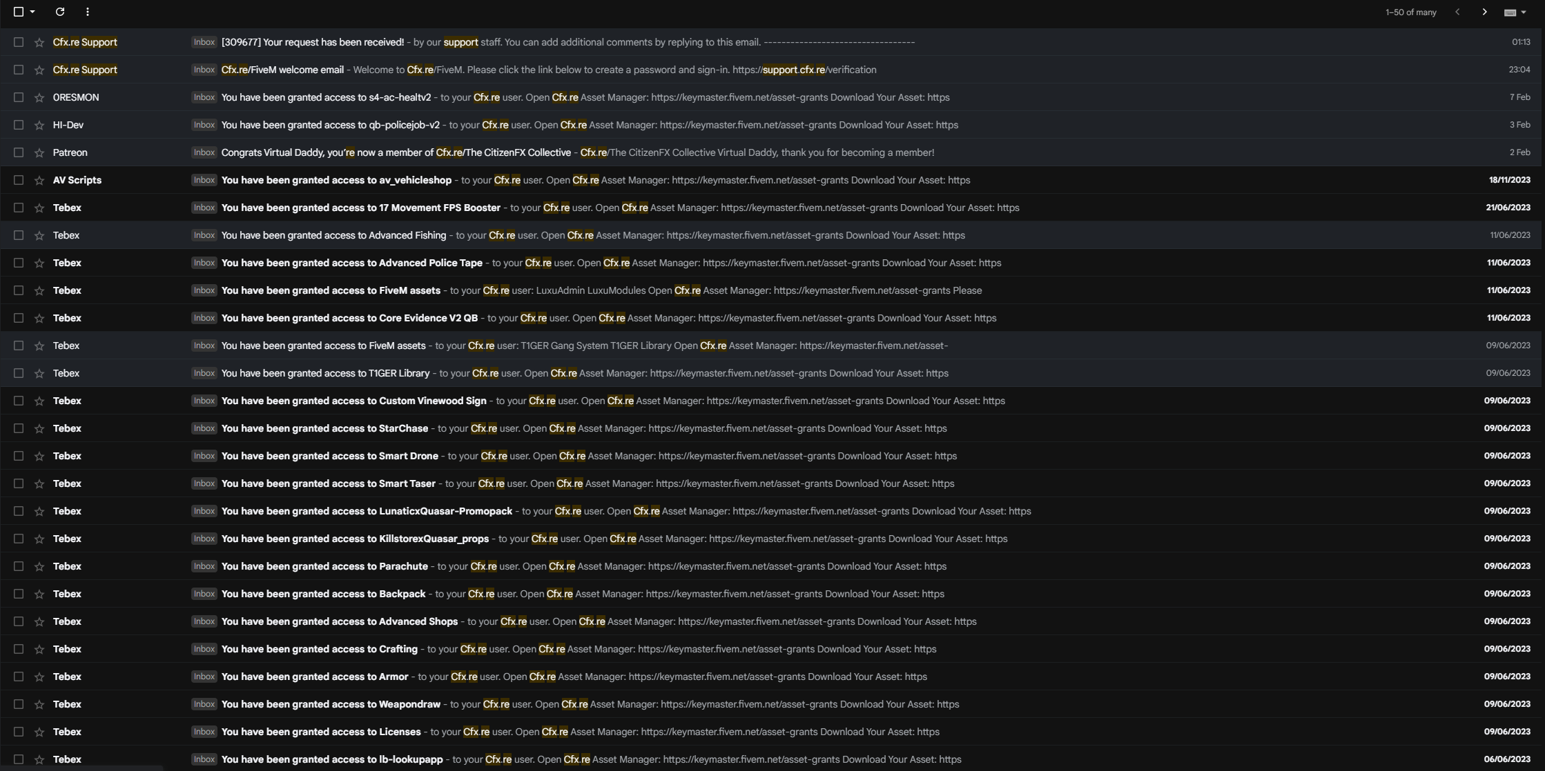Star the StarChase email

39,428
